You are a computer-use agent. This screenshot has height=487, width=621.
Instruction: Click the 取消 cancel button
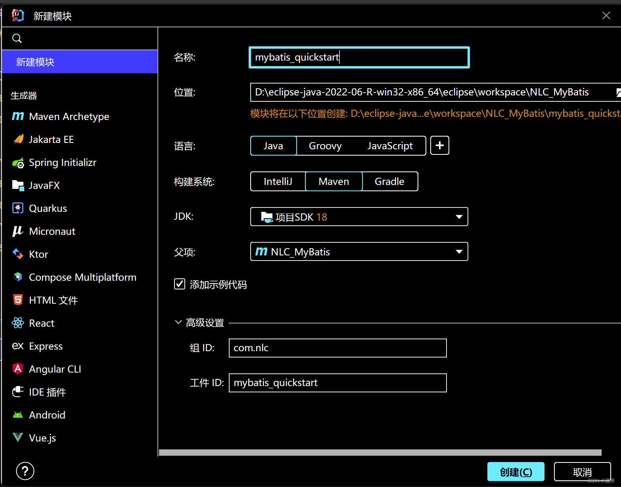(582, 472)
